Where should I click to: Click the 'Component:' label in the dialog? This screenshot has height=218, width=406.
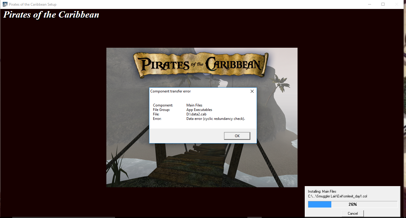(x=163, y=105)
